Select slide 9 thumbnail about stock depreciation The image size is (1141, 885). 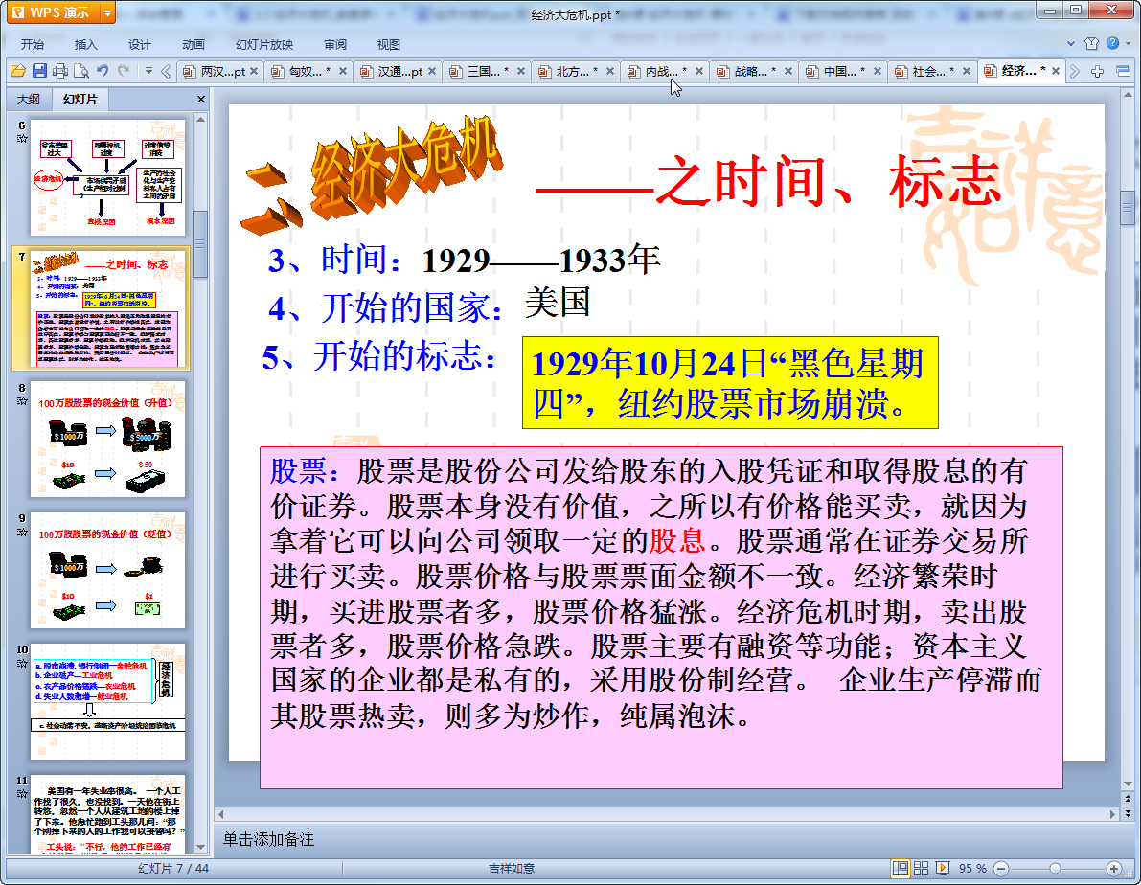pos(107,571)
